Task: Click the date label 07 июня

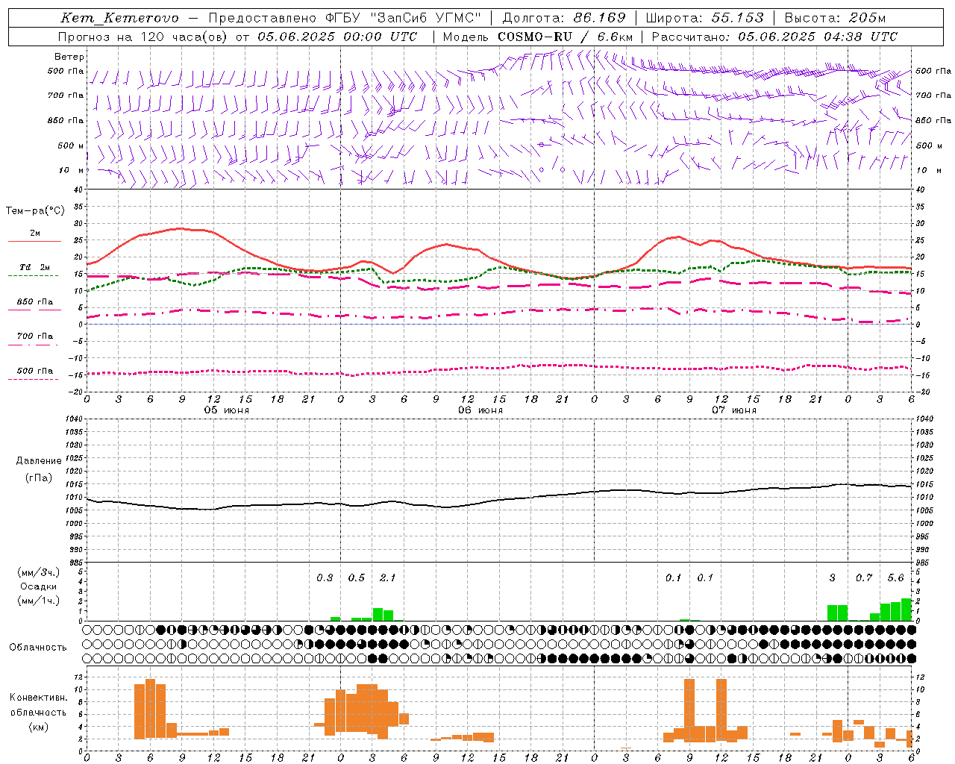Action: (x=734, y=410)
